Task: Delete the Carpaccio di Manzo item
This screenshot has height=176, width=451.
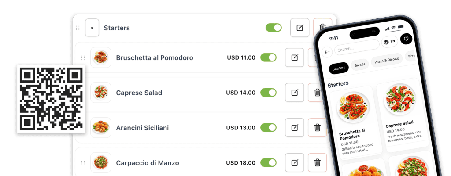Action: point(317,163)
